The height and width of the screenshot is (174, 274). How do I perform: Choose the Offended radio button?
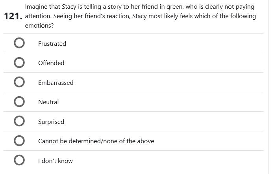pos(19,63)
